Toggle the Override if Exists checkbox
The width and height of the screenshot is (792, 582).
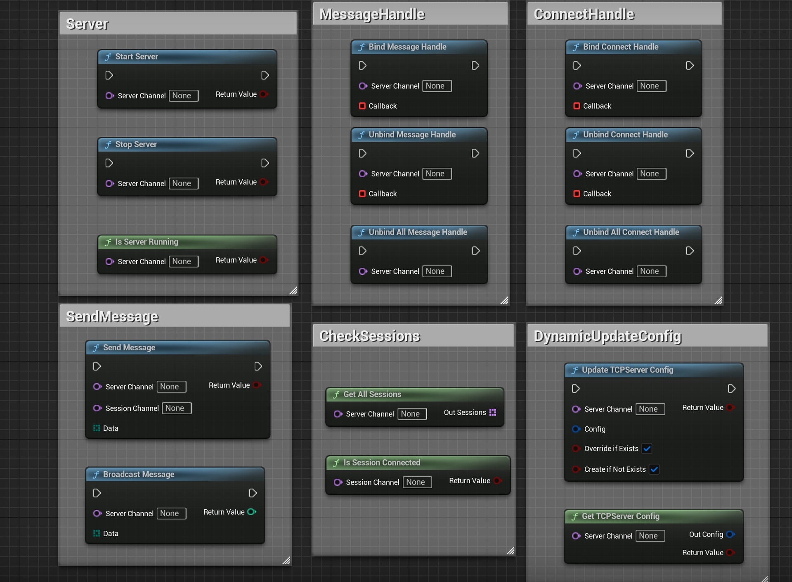point(647,449)
